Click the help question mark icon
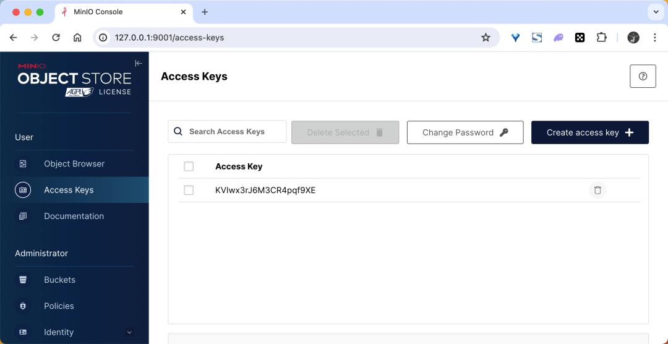 [x=643, y=76]
